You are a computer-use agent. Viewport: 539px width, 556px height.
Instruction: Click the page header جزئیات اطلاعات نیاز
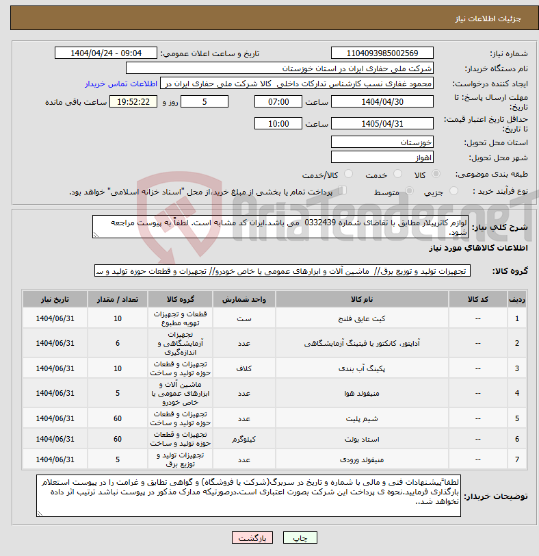[x=488, y=18]
